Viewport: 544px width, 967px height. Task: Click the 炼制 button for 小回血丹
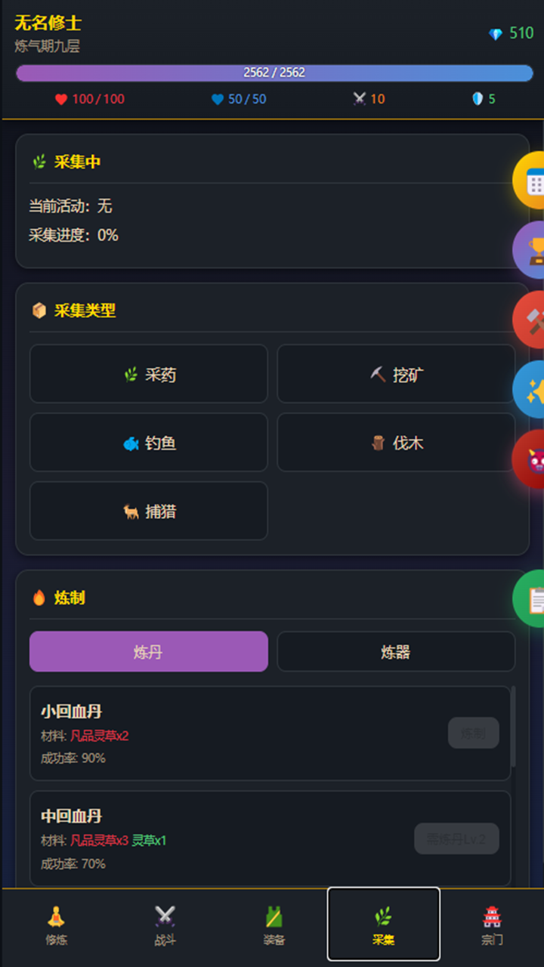point(473,733)
